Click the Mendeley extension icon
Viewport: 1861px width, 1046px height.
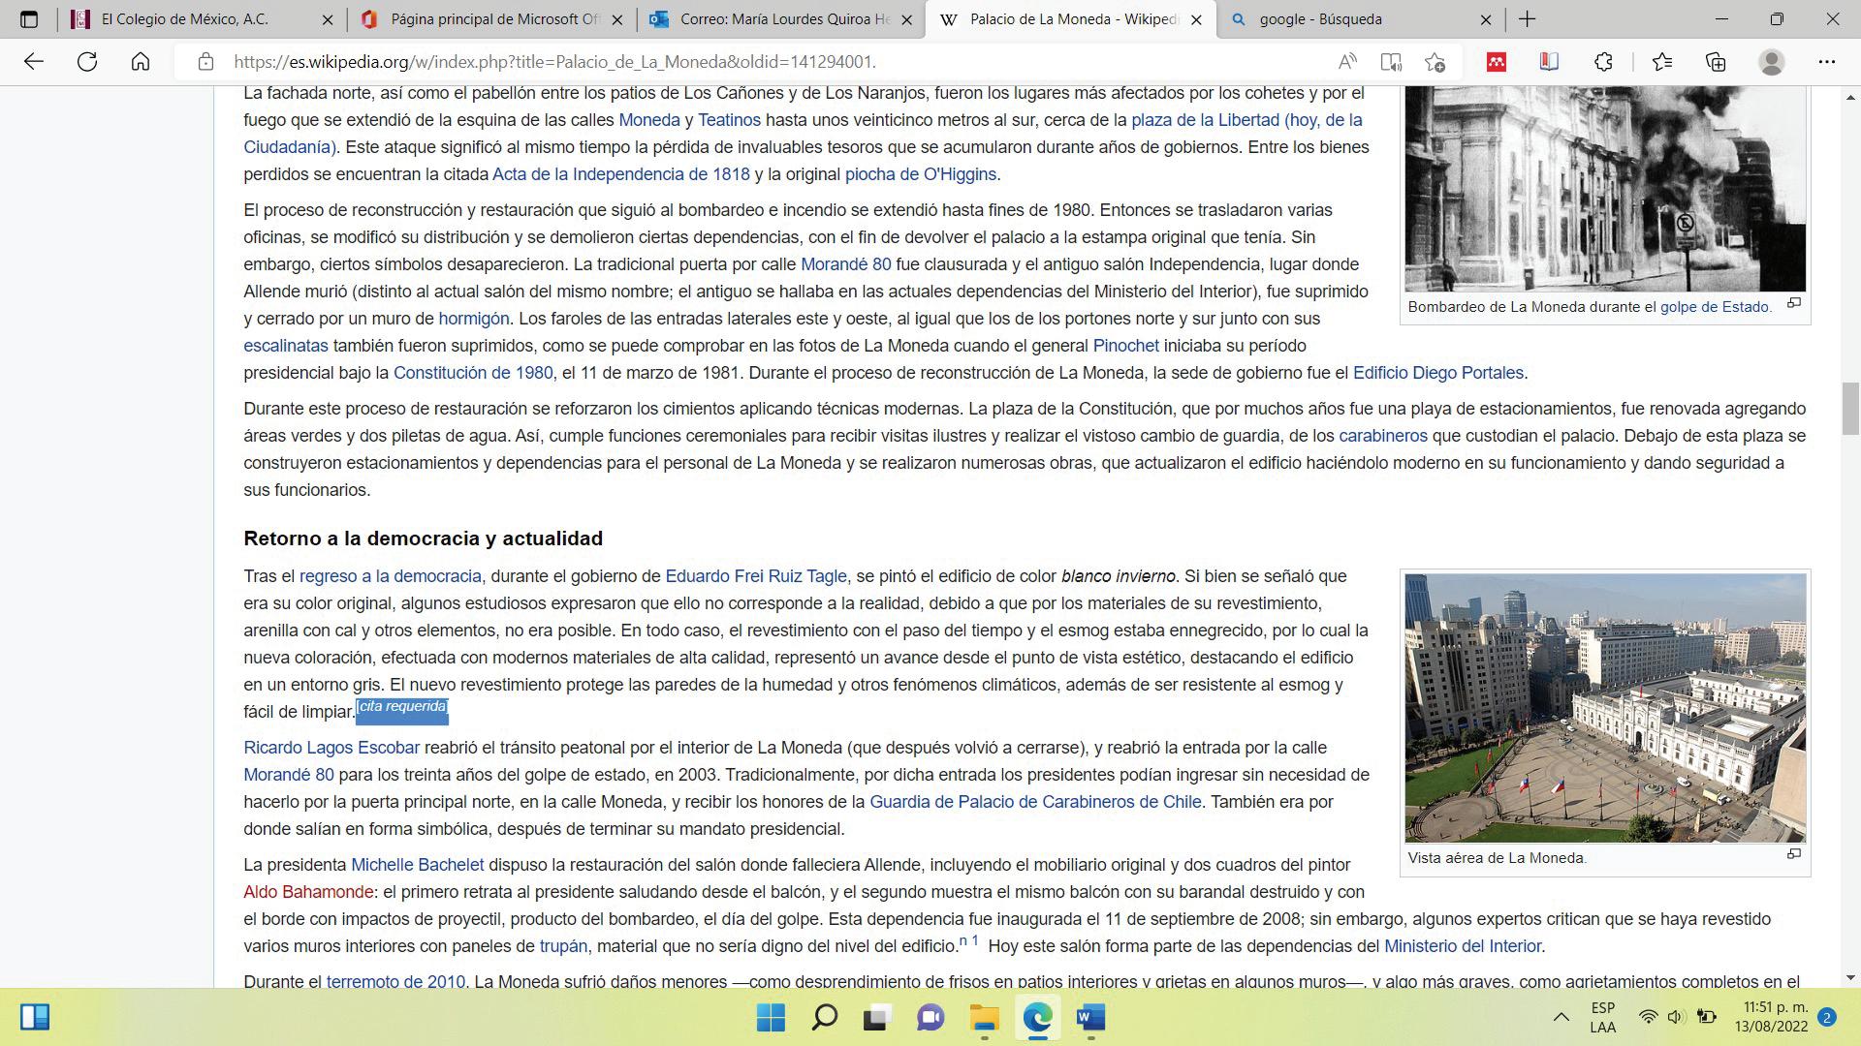coord(1497,62)
